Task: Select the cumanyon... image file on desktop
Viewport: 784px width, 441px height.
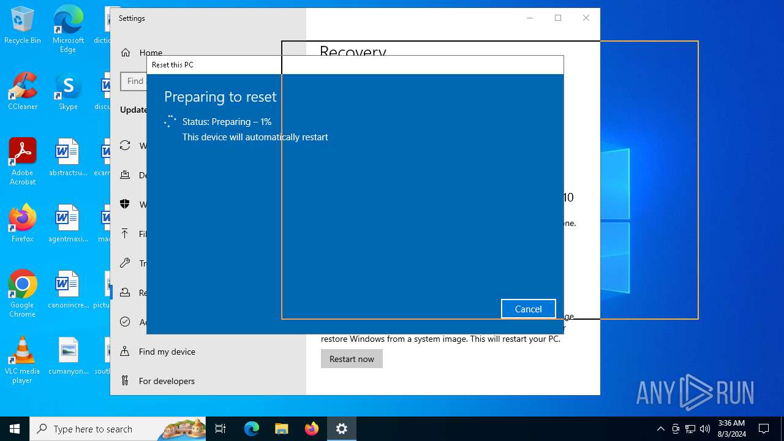Action: coord(68,356)
